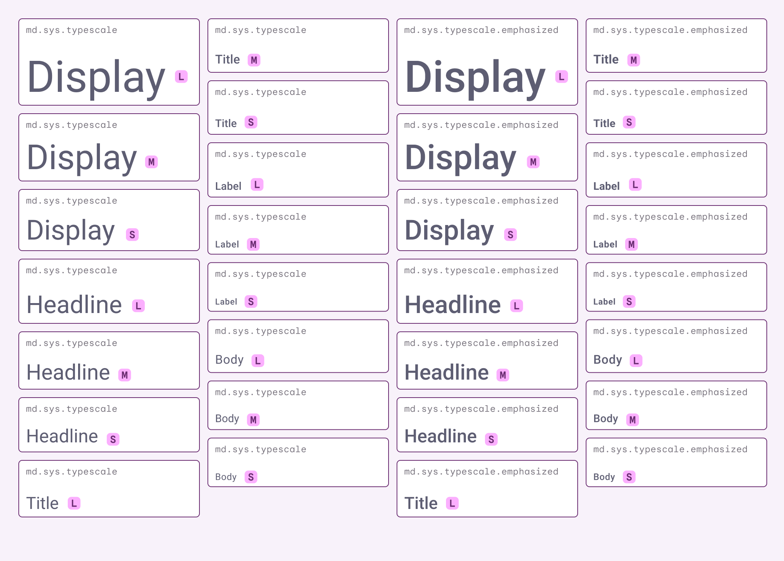Select the M badge beside non-emphasized Title

click(x=254, y=60)
